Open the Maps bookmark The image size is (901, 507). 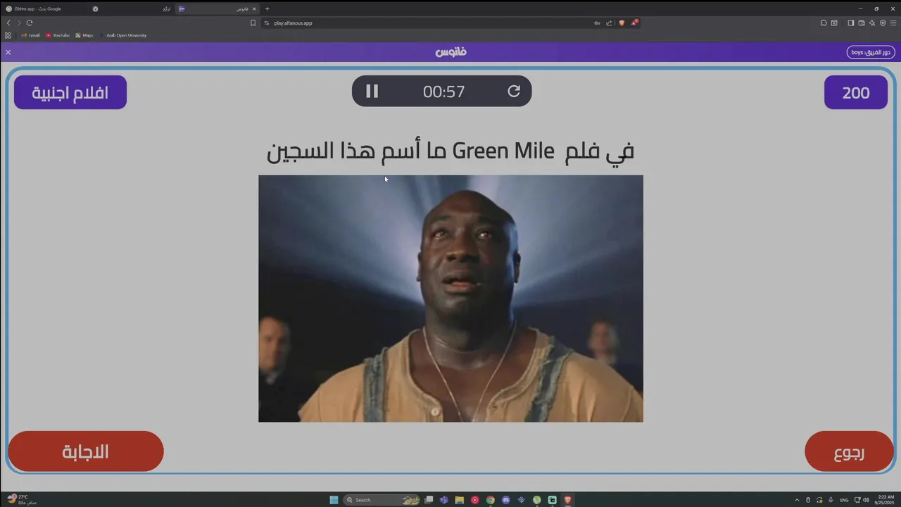coord(84,35)
